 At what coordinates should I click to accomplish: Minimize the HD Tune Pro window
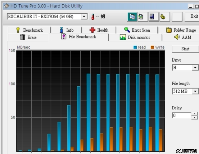(x=190, y=6)
